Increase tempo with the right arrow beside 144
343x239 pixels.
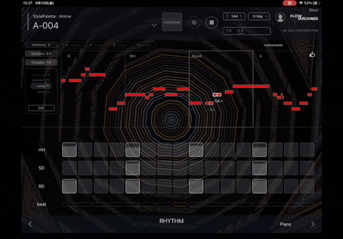[241, 16]
